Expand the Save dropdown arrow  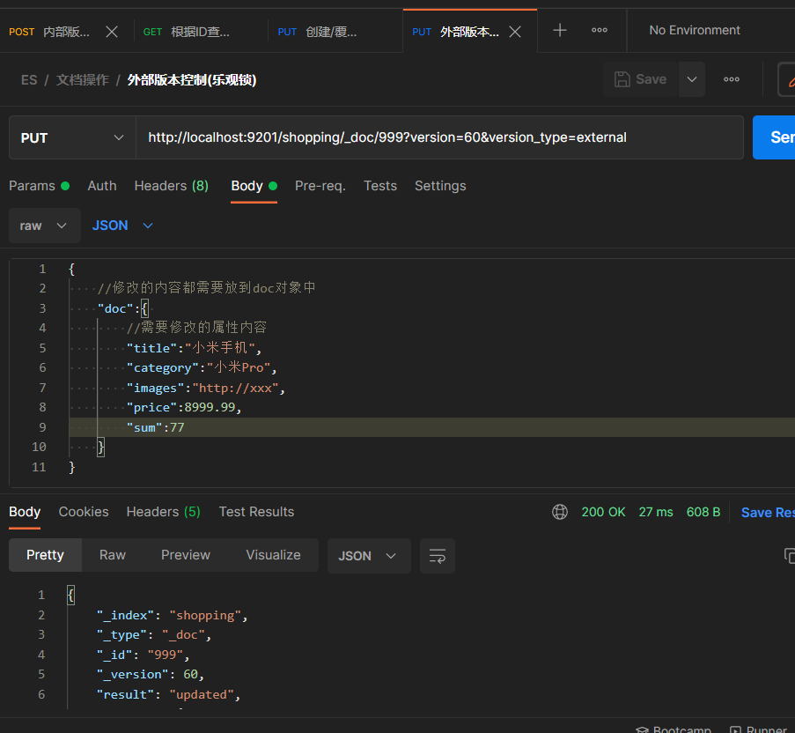click(692, 79)
